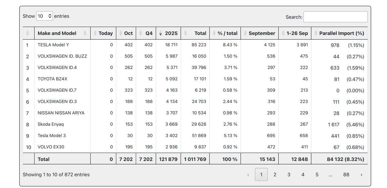This screenshot has width=387, height=188.
Task: Click the 51 869 total for Model 3
Action: tap(199, 136)
